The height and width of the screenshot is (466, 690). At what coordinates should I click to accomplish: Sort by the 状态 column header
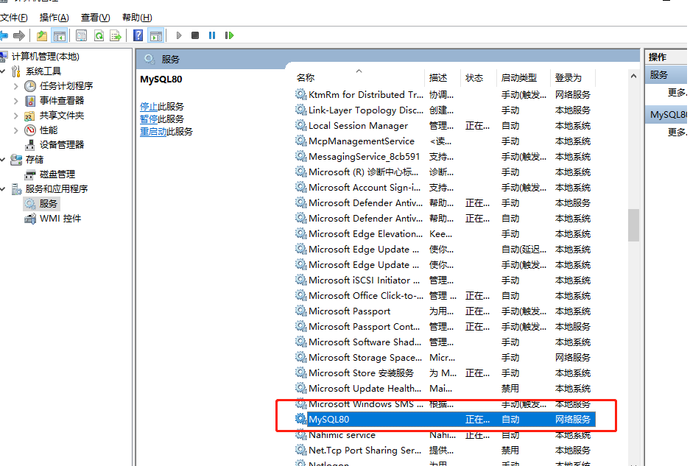(479, 78)
